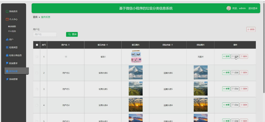Open 个人信息 in sidebar

pos(12,31)
